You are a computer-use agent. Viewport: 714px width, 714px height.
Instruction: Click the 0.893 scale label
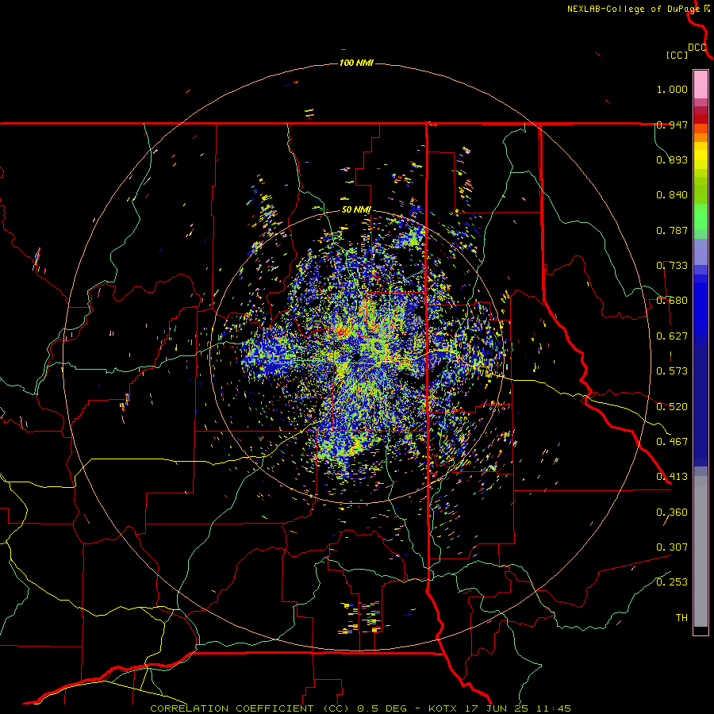(672, 159)
